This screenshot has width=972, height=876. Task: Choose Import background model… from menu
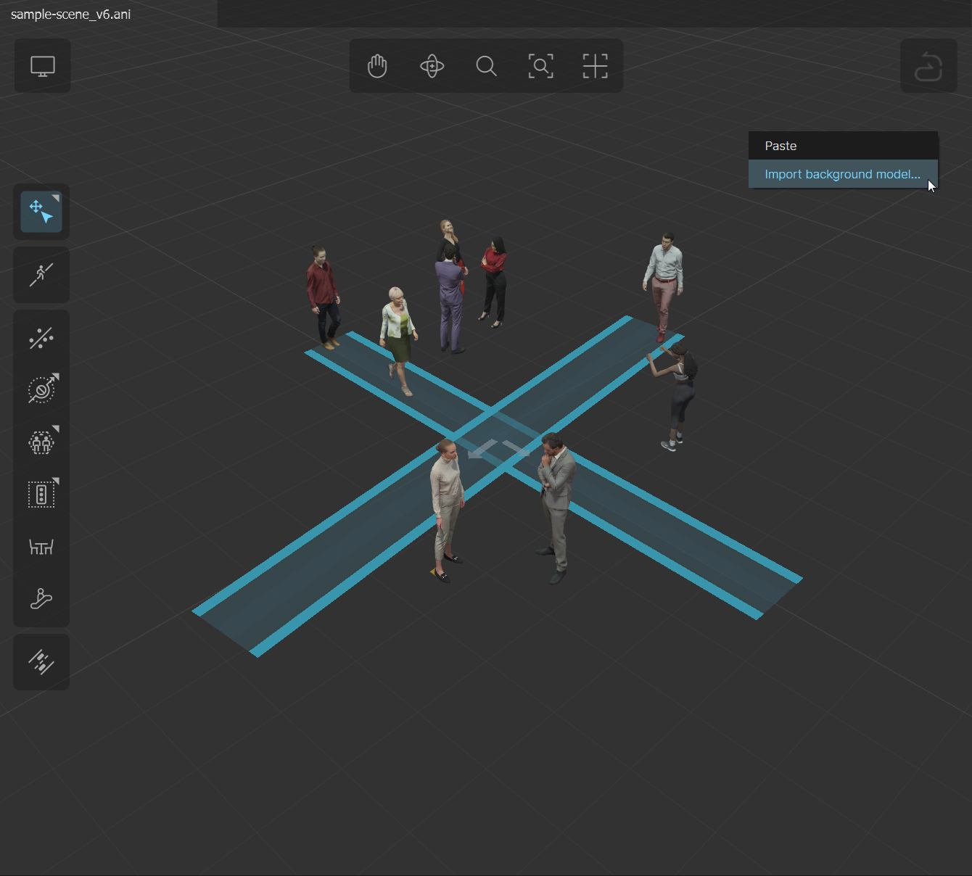(843, 174)
